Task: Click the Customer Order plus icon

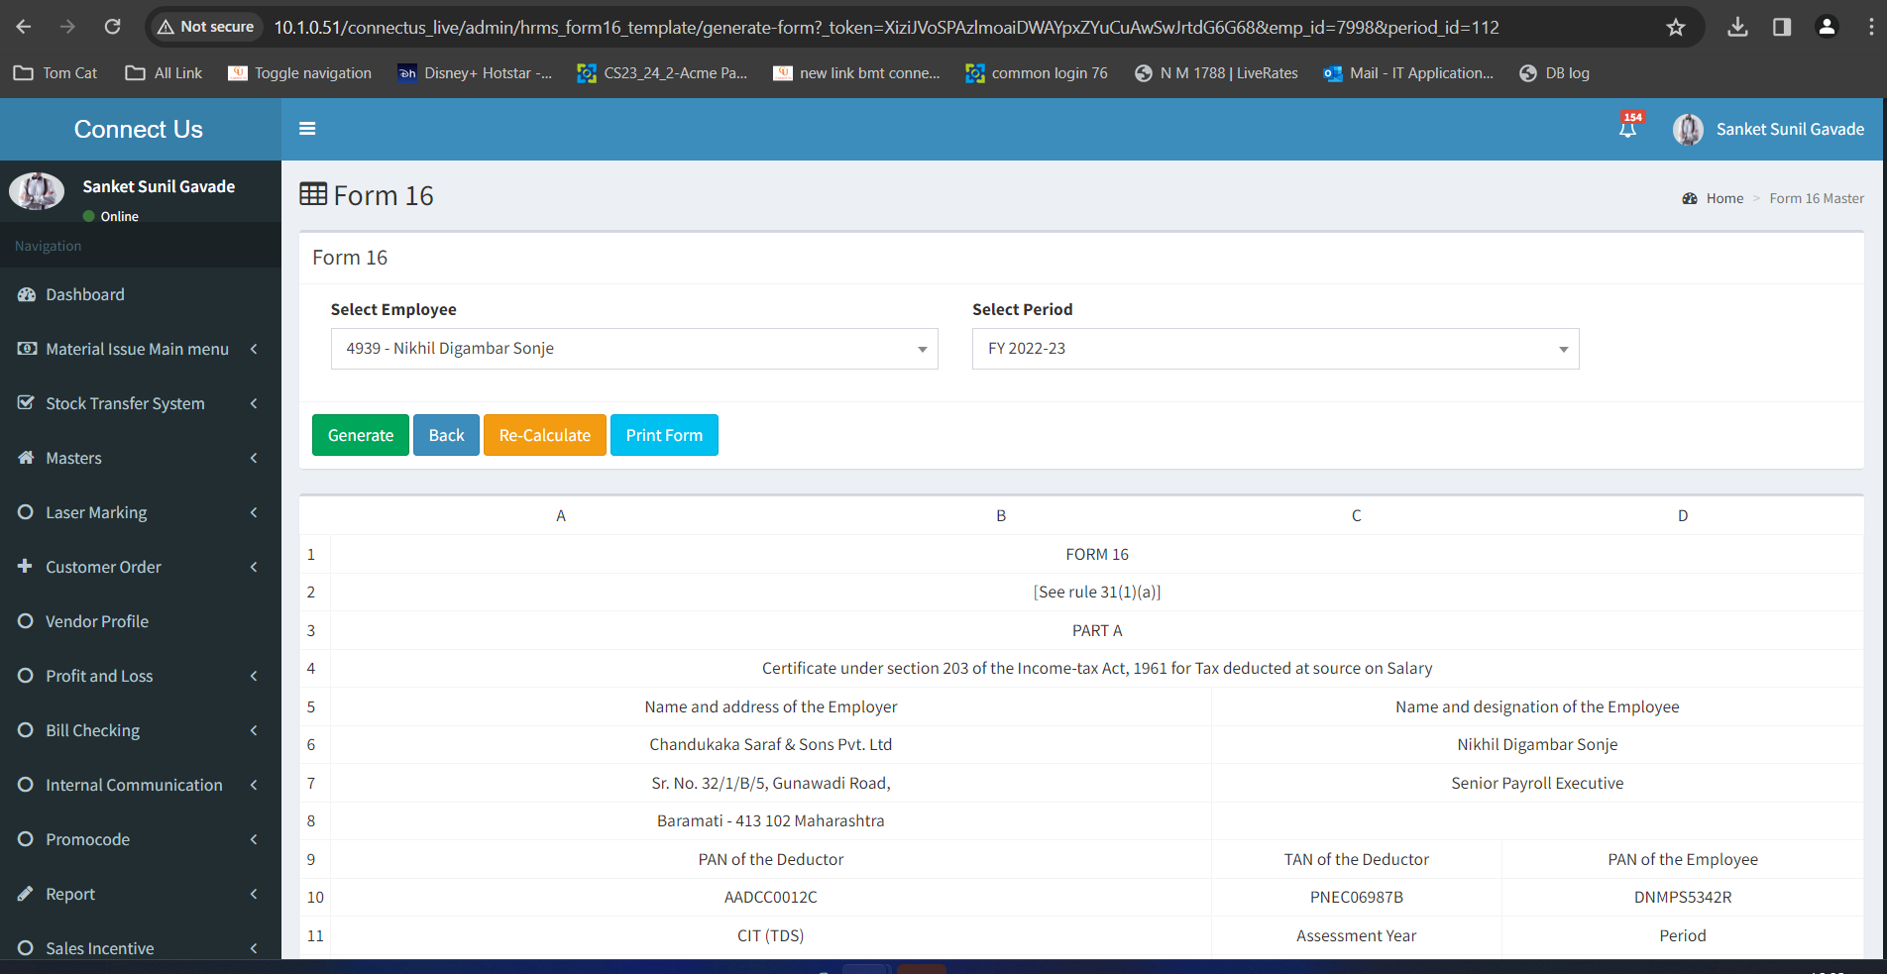Action: point(26,566)
